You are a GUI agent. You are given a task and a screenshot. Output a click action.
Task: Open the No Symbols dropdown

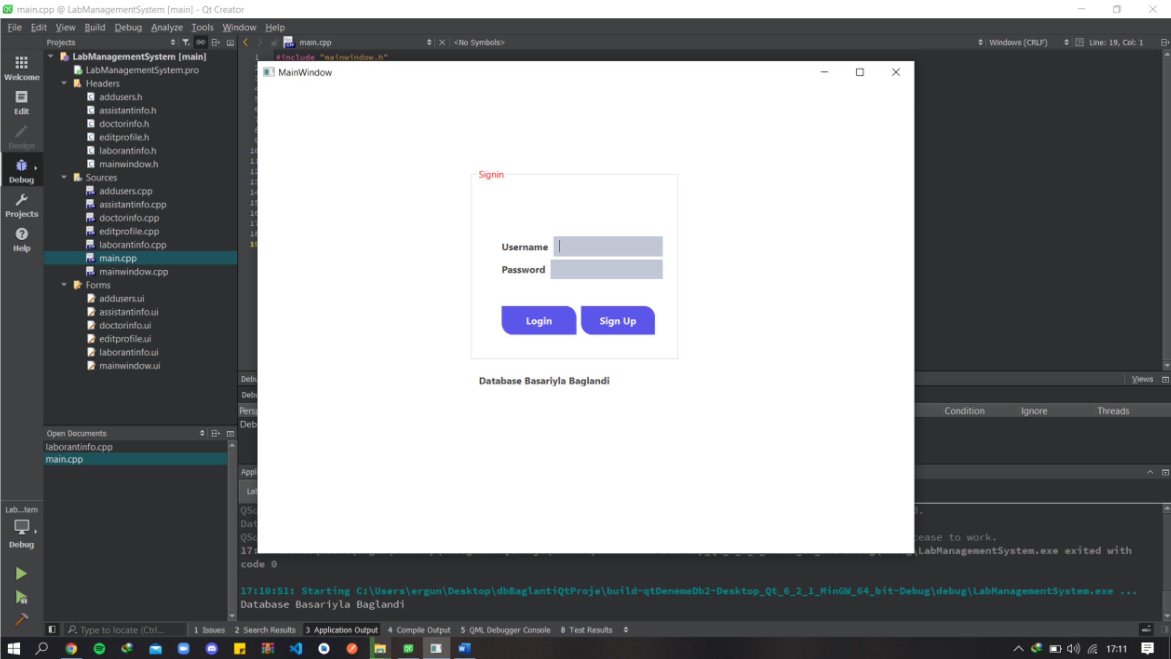pos(479,42)
